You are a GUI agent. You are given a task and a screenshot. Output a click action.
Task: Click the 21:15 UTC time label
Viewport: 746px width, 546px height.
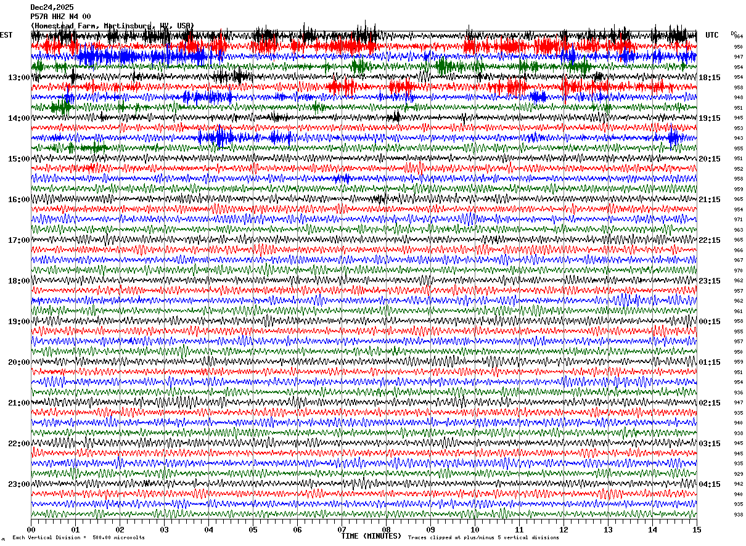coord(709,199)
